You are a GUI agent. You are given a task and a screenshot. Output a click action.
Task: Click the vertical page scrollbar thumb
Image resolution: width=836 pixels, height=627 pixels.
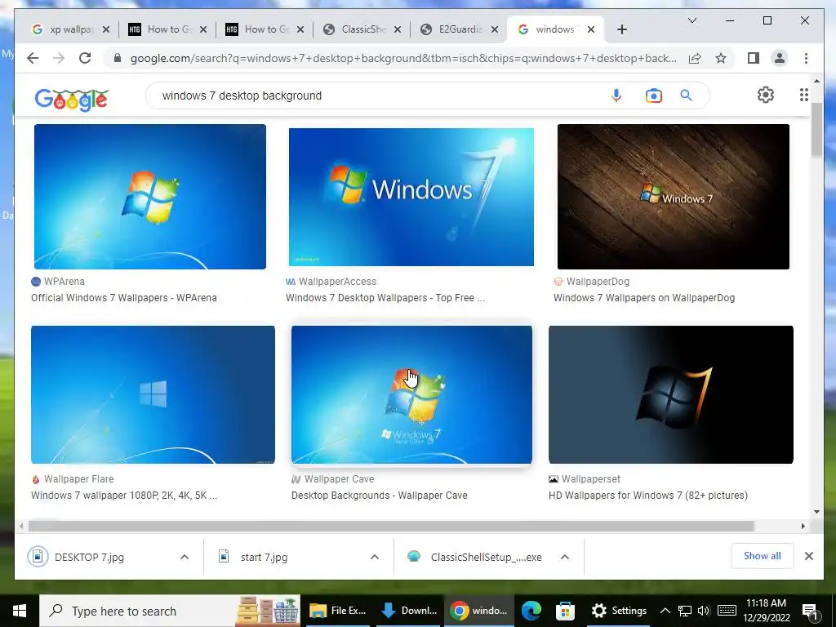point(816,130)
